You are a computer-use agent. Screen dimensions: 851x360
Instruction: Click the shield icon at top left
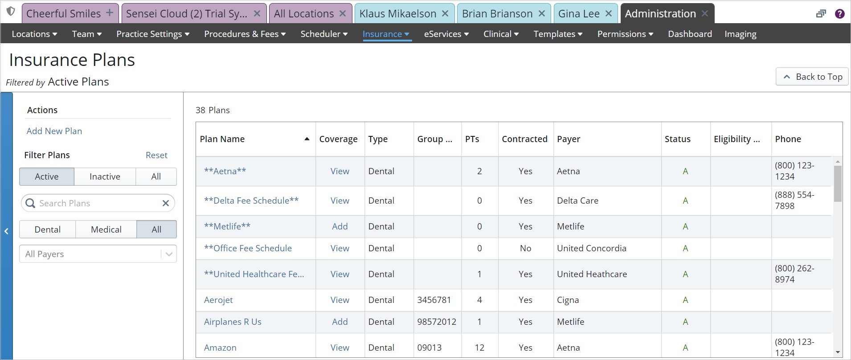11,12
